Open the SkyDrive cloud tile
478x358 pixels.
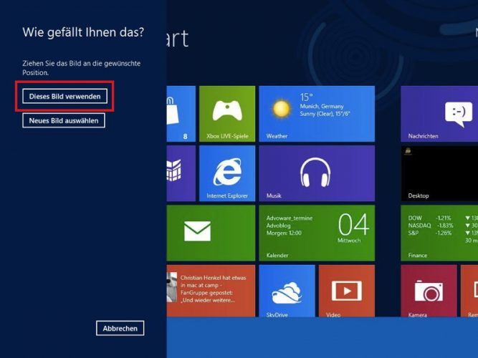tap(287, 291)
